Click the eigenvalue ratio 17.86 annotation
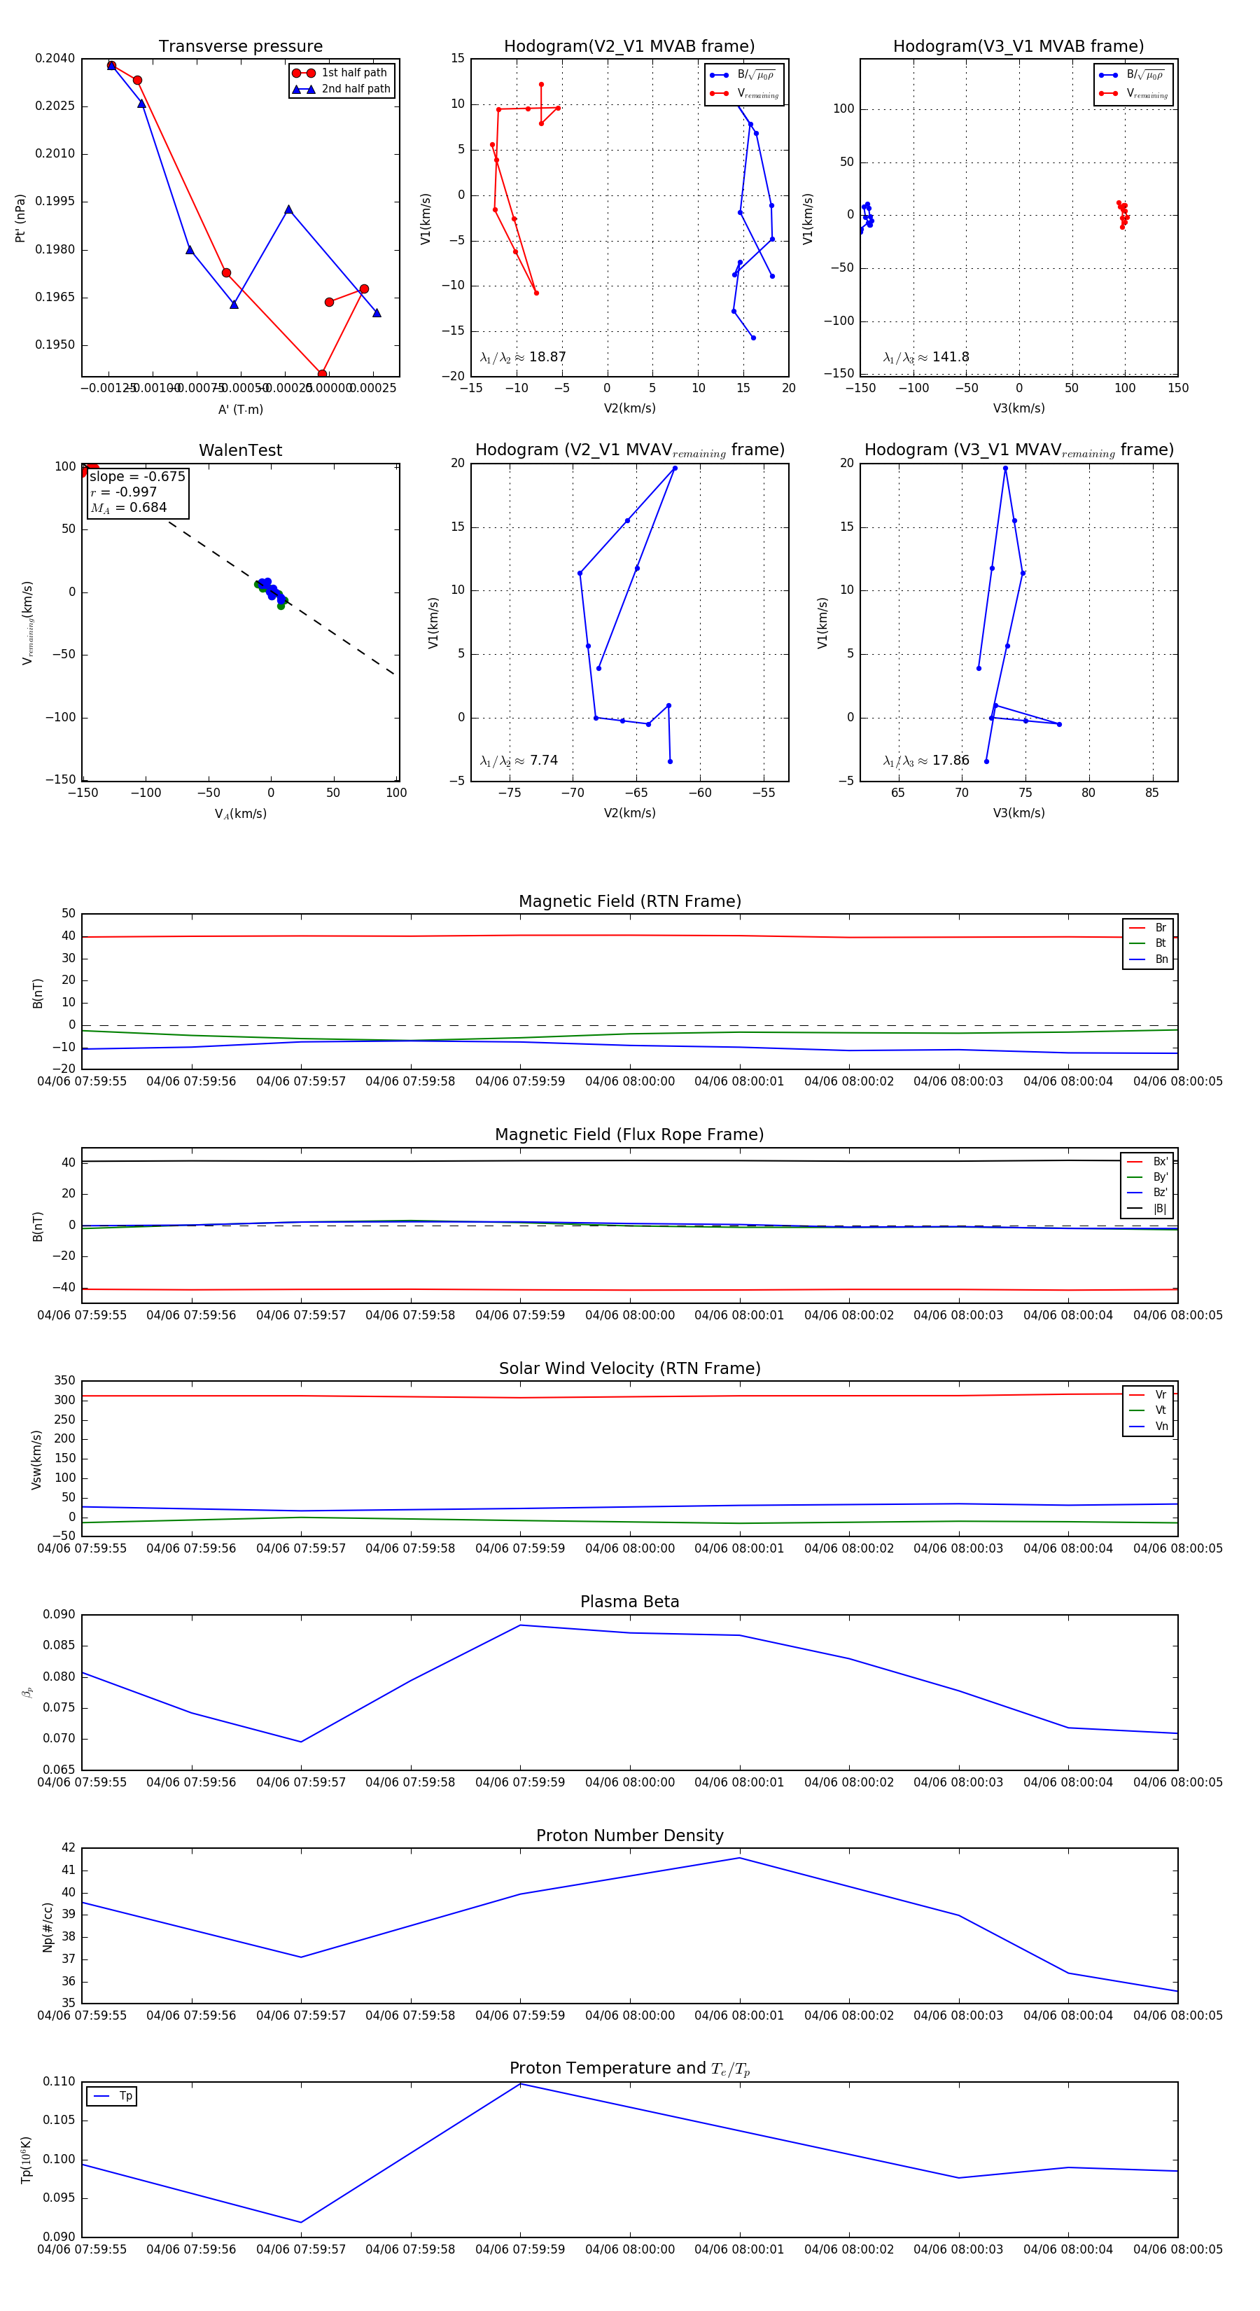 925,761
